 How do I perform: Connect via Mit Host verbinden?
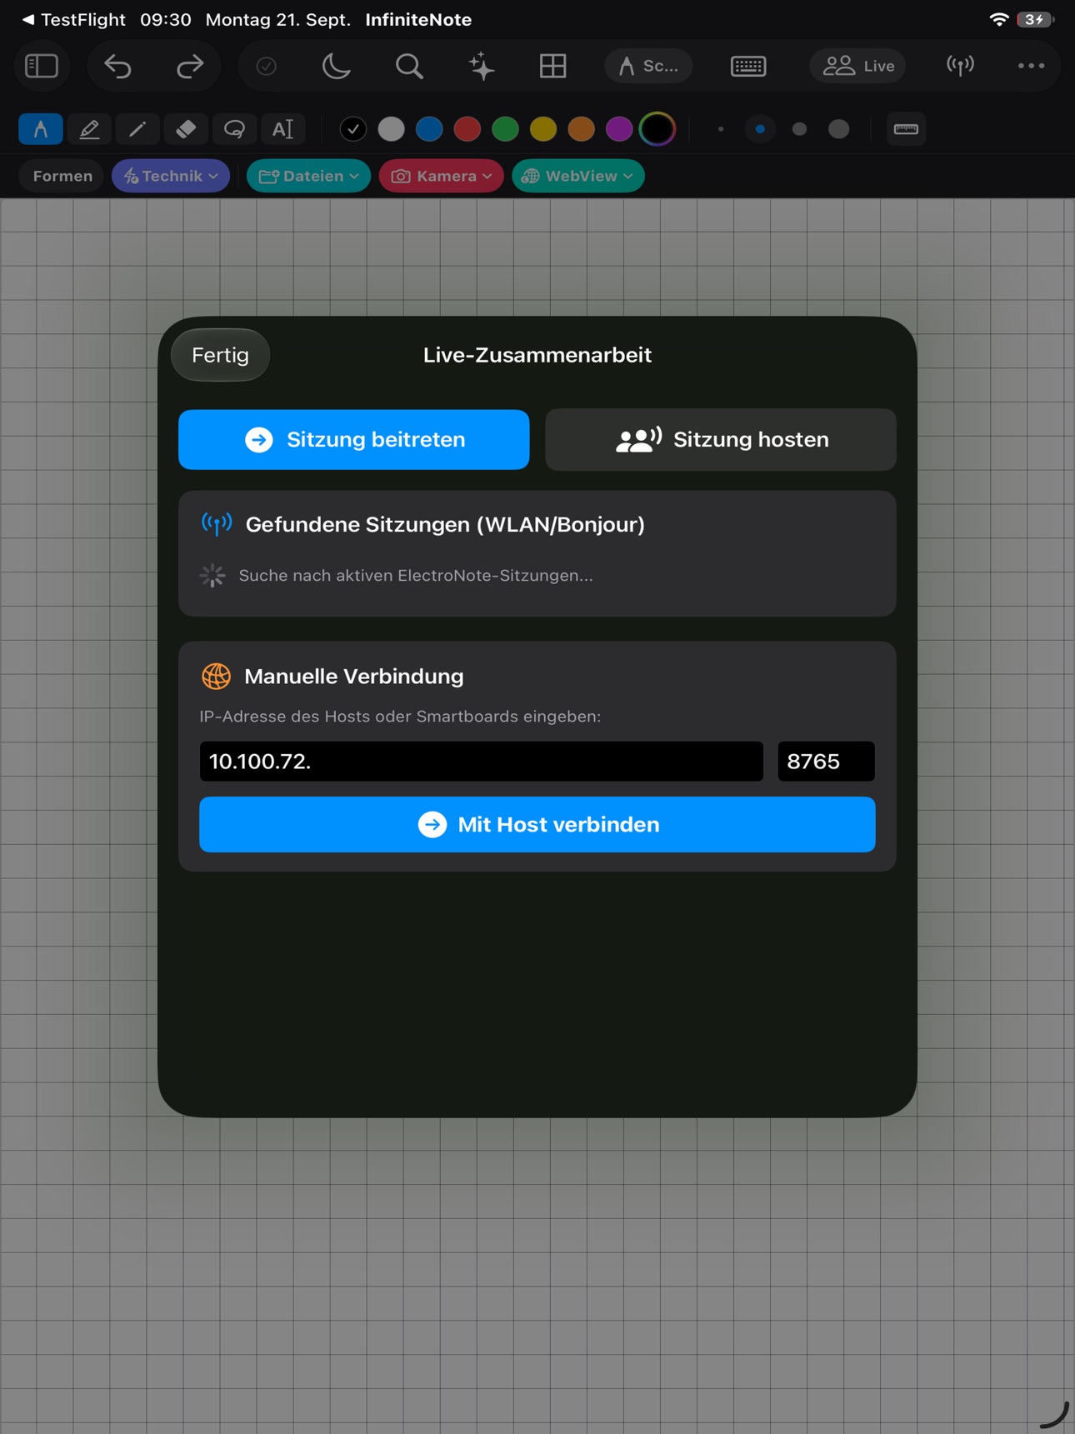(537, 824)
